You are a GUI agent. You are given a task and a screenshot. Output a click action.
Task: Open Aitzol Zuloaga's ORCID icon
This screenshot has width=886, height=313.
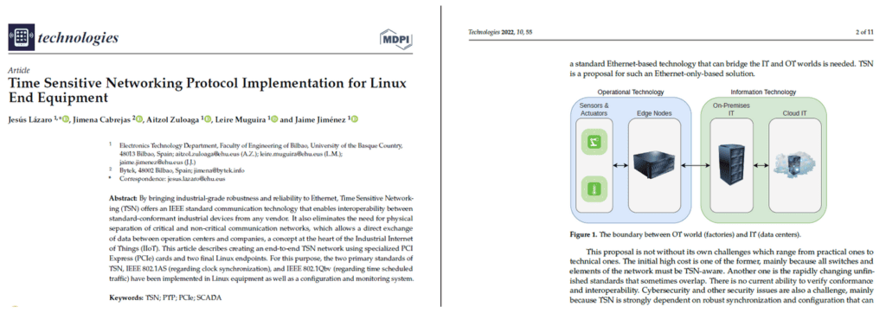point(208,119)
